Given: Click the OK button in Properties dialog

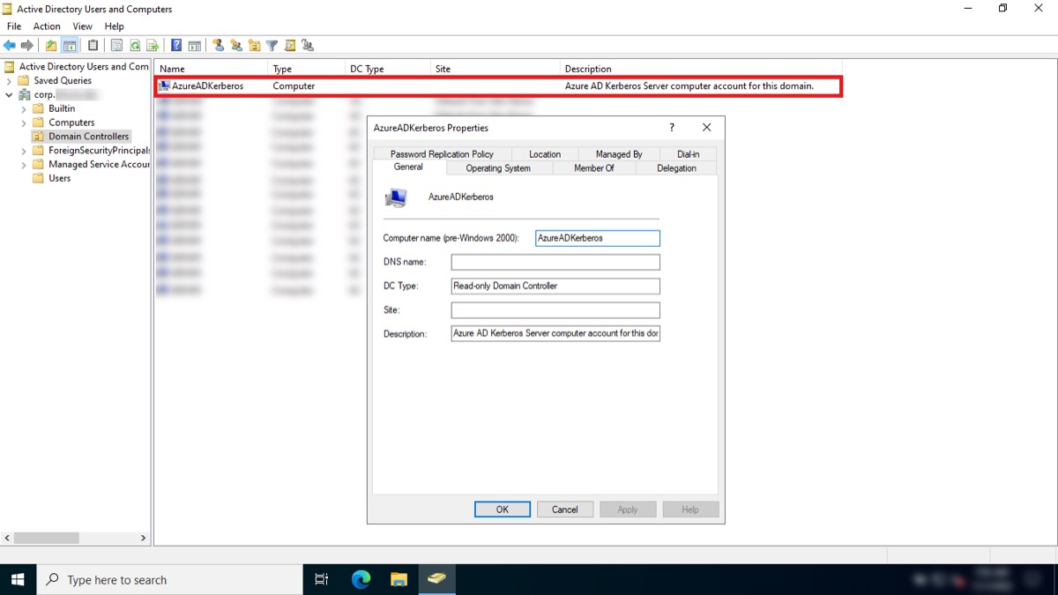Looking at the screenshot, I should (x=503, y=509).
